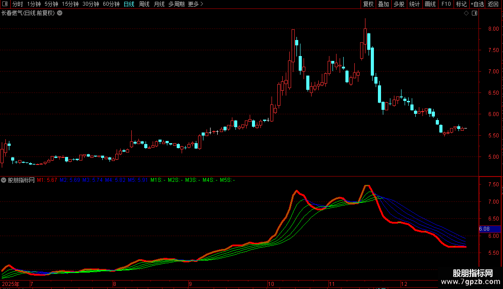The image size is (503, 289).
Task: Click the M4S: - indicator label
Action: pyautogui.click(x=210, y=180)
